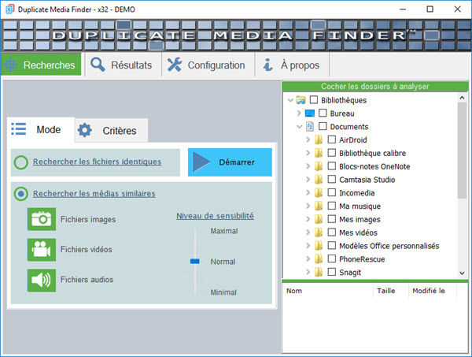Viewport: 472px width, 357px height.
Task: Collapse the Documents tree node
Action: 299,127
